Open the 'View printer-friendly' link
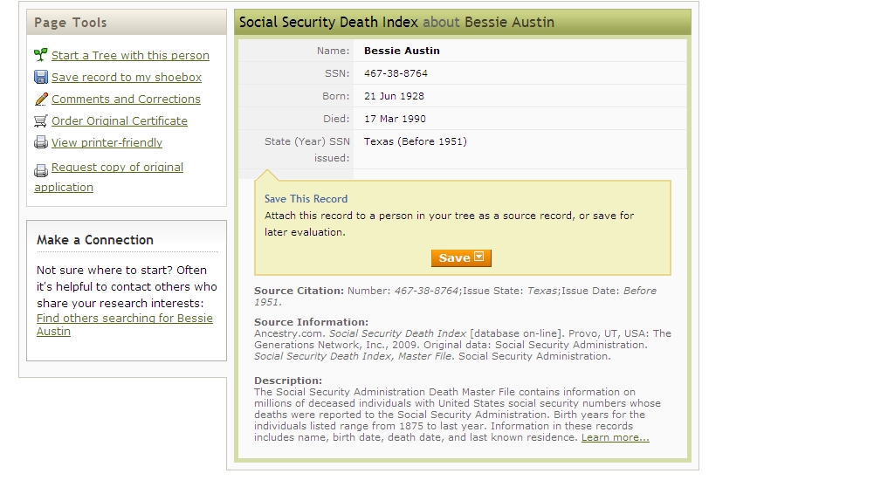The image size is (874, 494). coord(107,142)
